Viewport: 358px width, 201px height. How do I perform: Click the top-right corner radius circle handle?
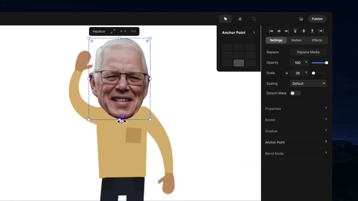(147, 41)
